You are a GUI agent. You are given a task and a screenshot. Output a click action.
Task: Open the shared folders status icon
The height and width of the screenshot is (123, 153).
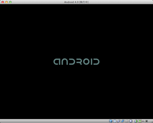(x=127, y=121)
